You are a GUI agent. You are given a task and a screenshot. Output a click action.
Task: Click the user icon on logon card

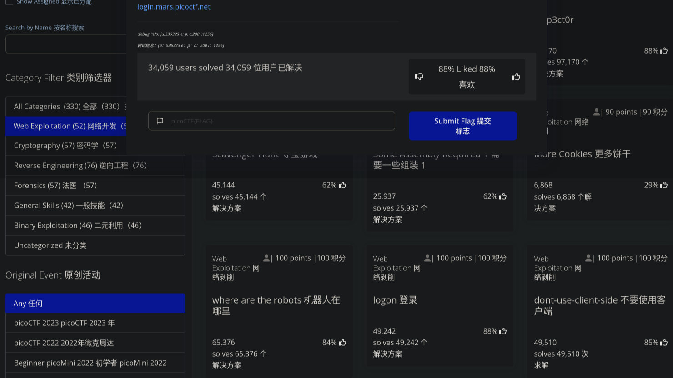[427, 258]
